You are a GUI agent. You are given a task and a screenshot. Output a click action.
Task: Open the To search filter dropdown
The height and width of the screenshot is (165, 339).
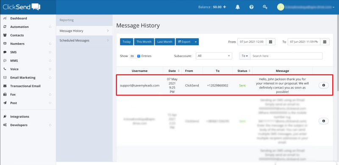point(245,56)
